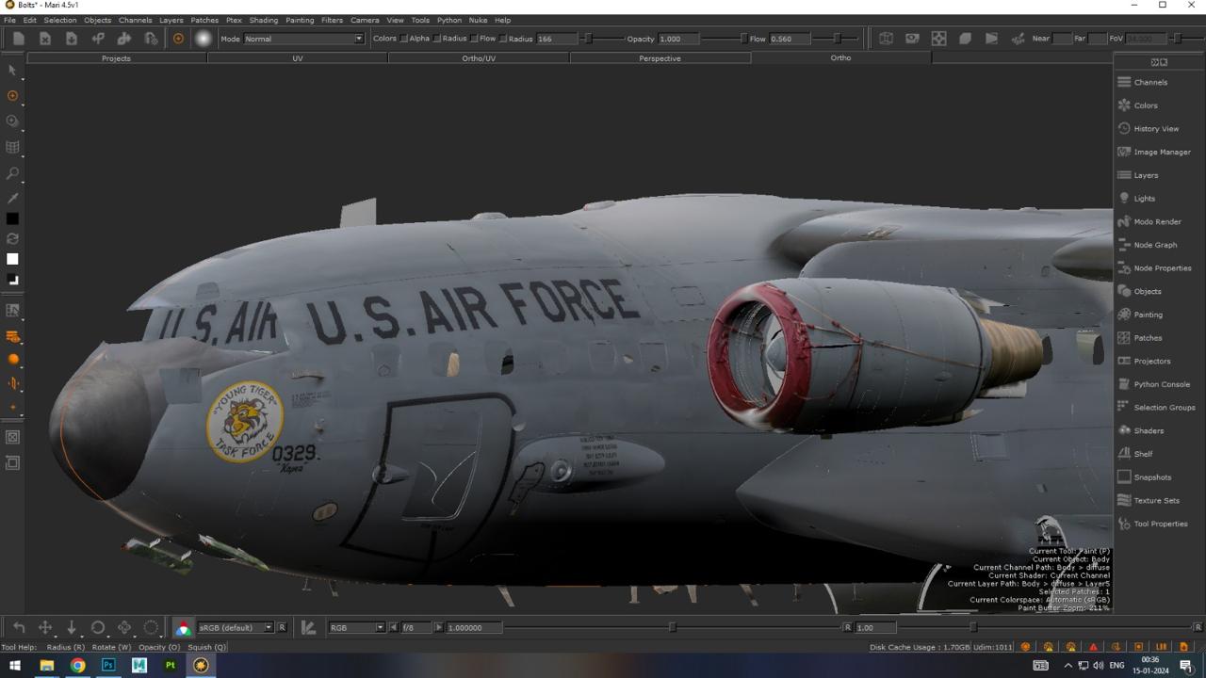Click the Near clip plane input field

click(1062, 39)
